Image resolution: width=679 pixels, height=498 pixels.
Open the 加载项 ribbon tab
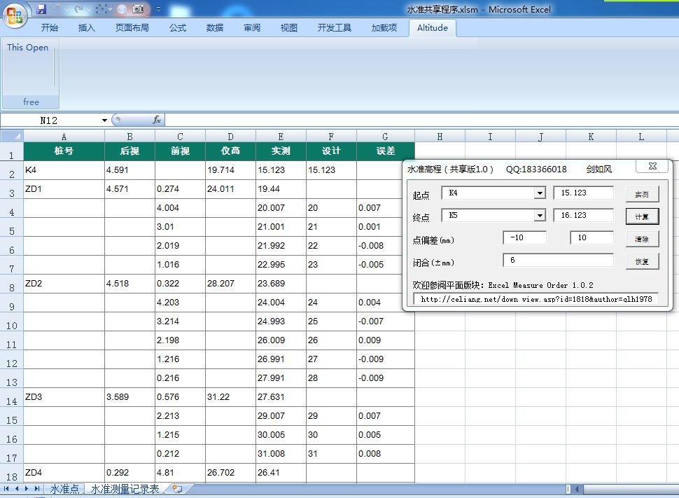click(x=384, y=28)
